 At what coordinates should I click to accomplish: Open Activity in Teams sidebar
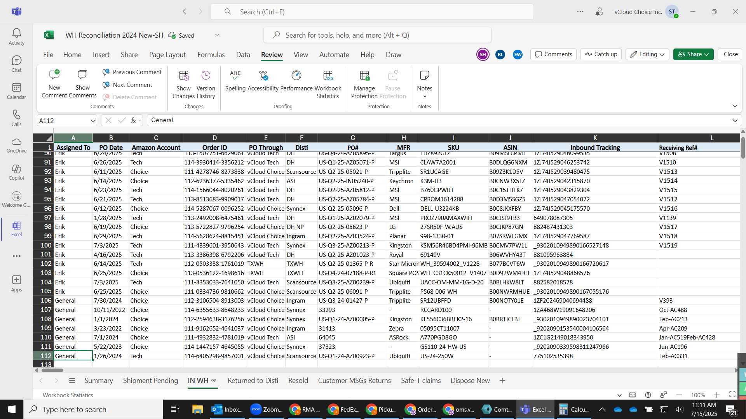(16, 37)
